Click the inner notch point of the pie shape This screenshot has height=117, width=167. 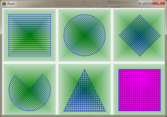[30, 90]
